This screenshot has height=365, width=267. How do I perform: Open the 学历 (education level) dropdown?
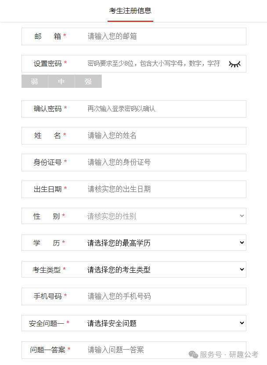click(154, 242)
